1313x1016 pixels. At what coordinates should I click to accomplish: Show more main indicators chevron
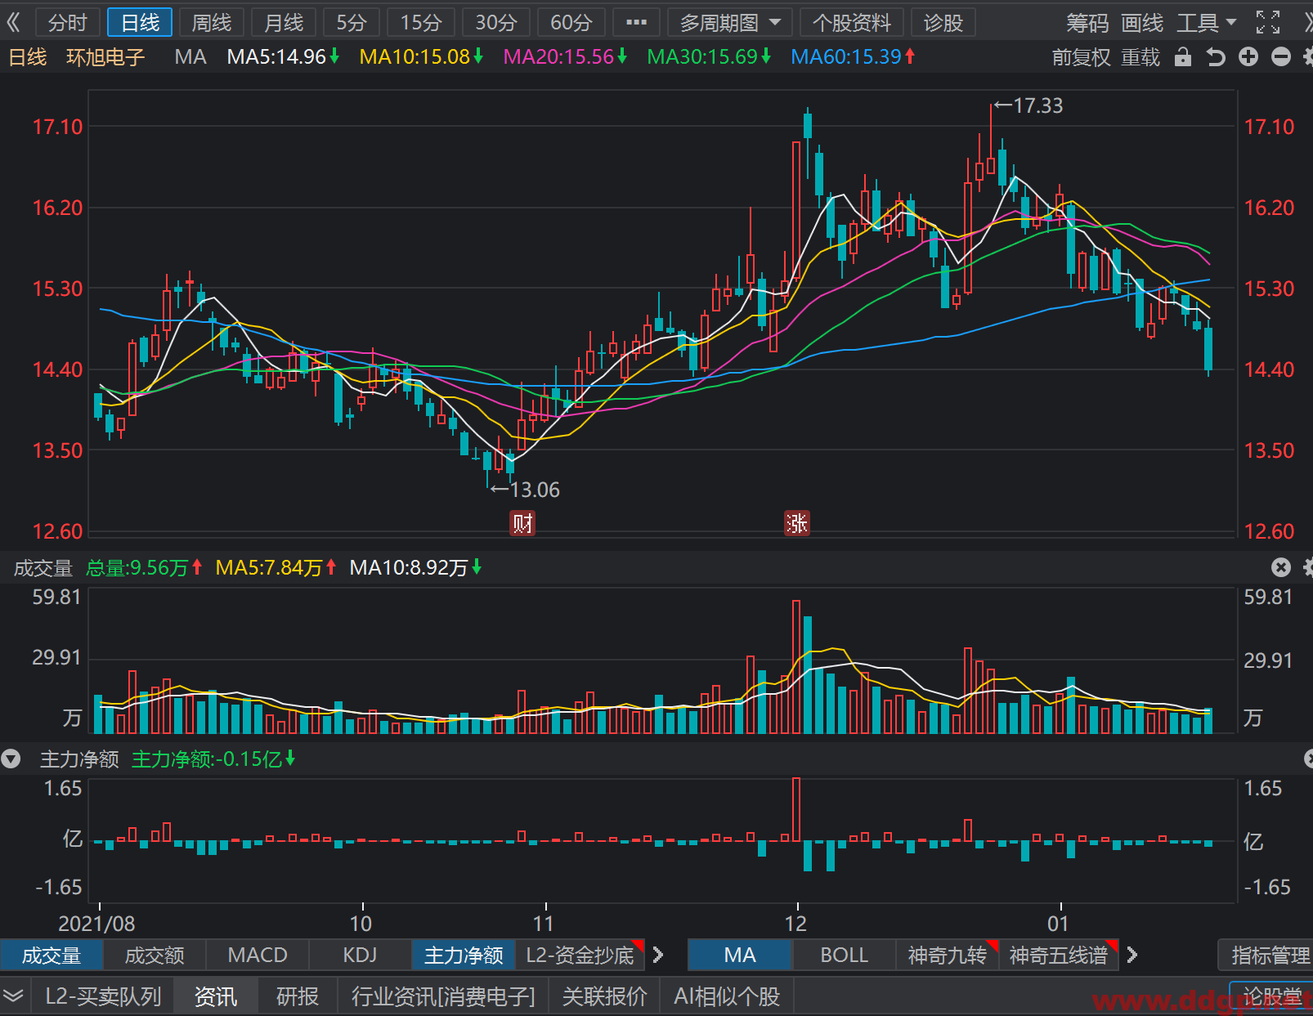1132,955
